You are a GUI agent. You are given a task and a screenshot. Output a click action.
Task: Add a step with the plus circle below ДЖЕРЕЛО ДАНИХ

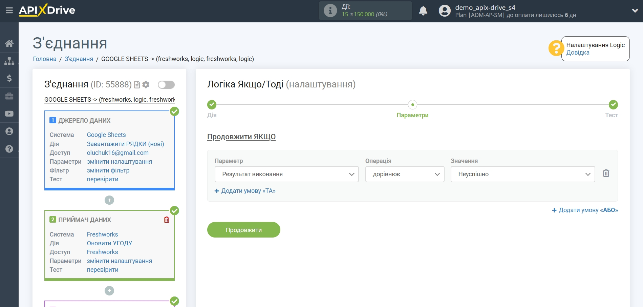[109, 200]
